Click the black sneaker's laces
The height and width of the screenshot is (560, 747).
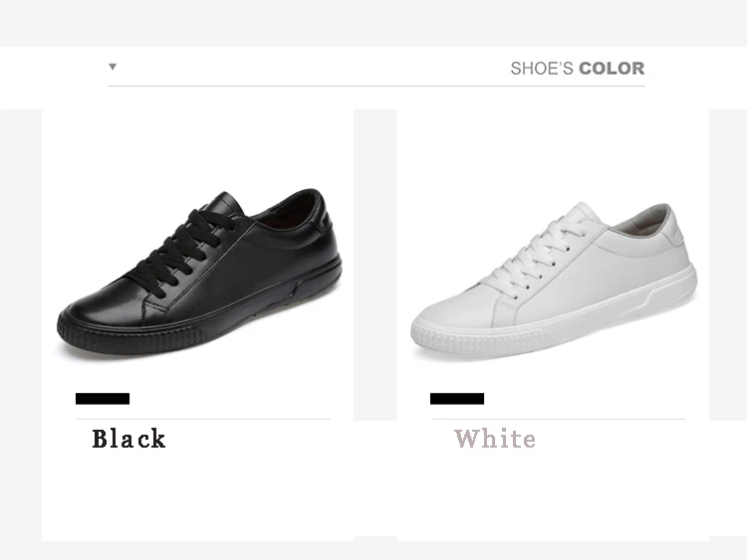pyautogui.click(x=183, y=250)
